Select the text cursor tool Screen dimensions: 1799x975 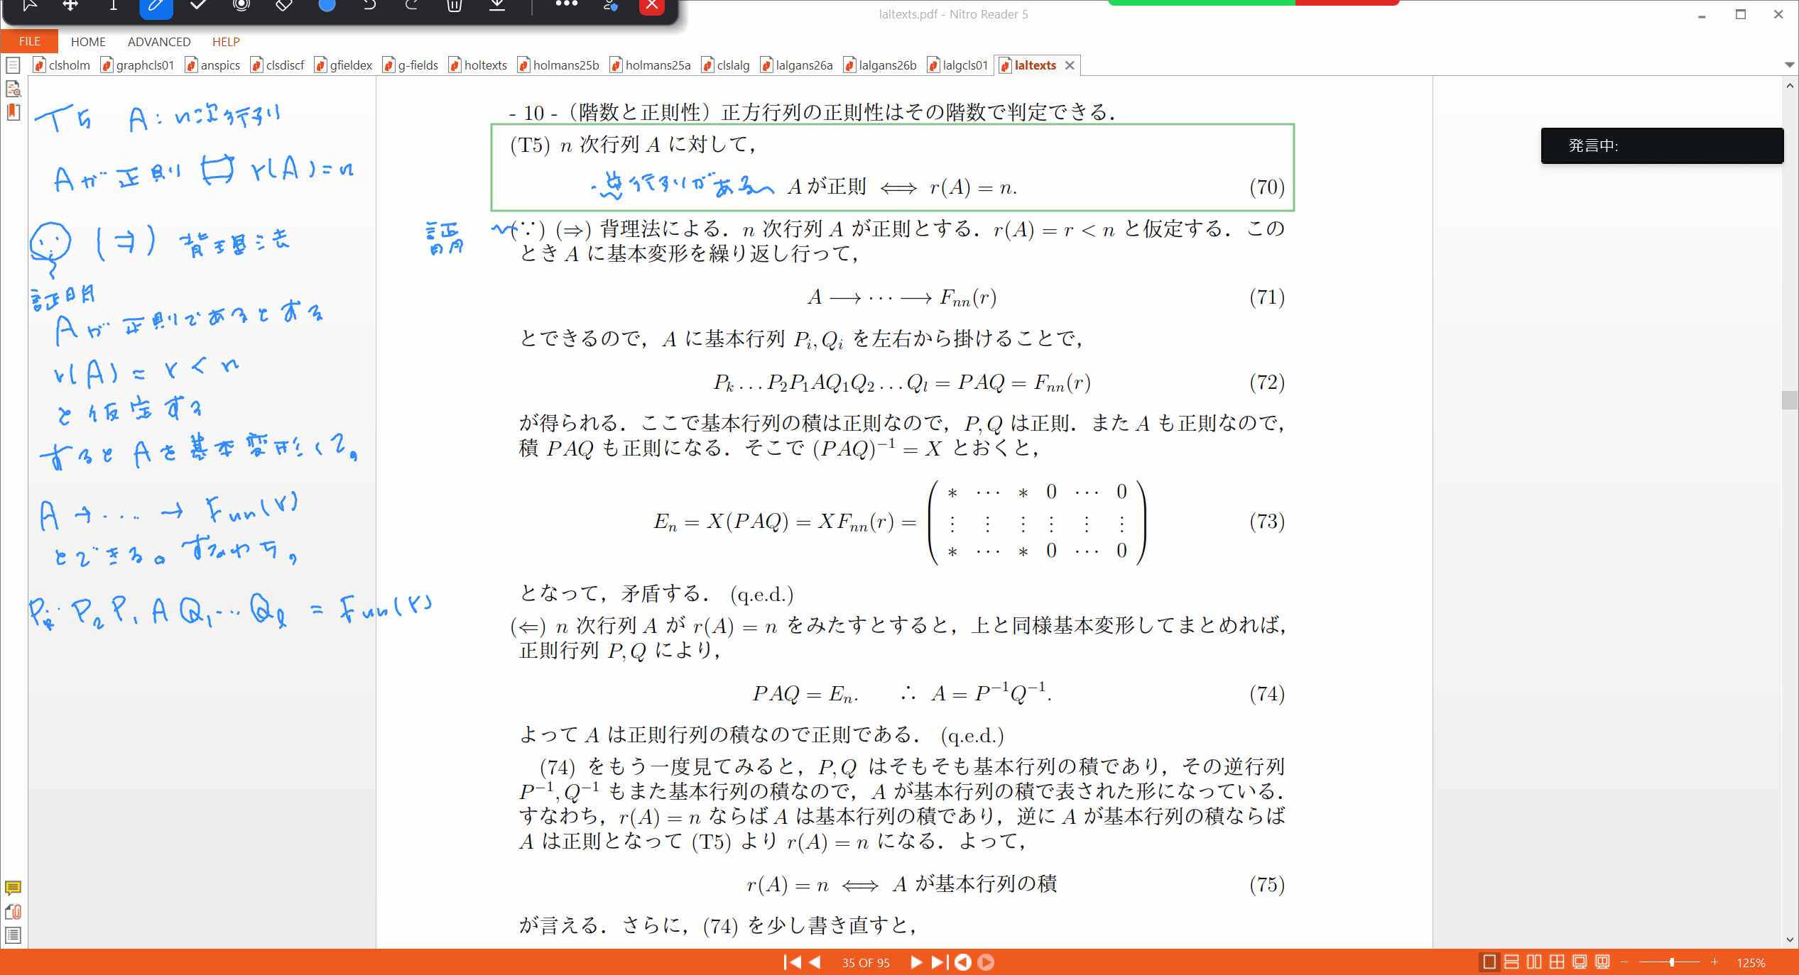point(113,6)
